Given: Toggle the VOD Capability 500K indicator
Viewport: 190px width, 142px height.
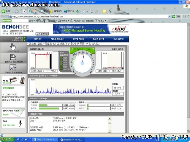Looking at the screenshot, I should tap(61, 65).
